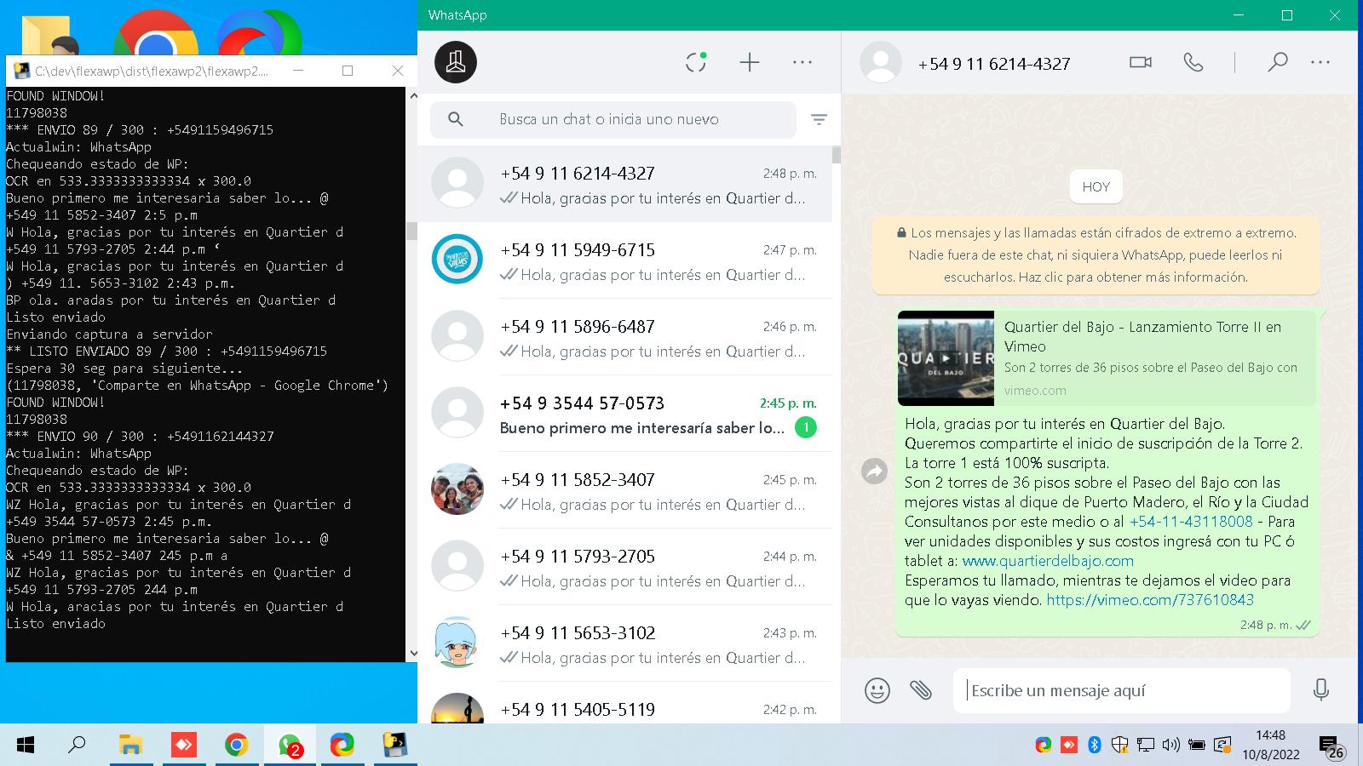The image size is (1363, 766).
Task: Click the message input field
Action: click(x=1122, y=690)
